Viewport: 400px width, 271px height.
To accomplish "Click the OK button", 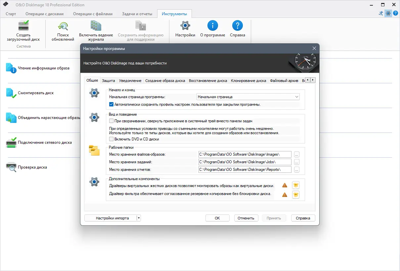I will coord(217,218).
